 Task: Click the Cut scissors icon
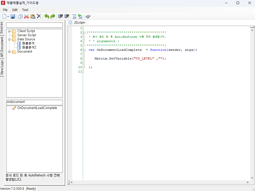[x=26, y=16]
